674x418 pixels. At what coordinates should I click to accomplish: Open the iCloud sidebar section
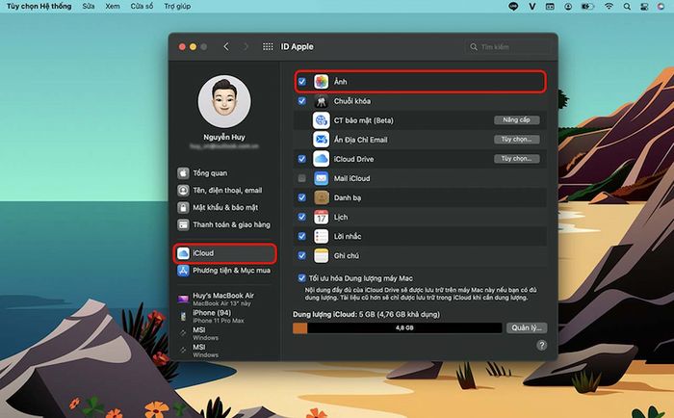point(224,253)
